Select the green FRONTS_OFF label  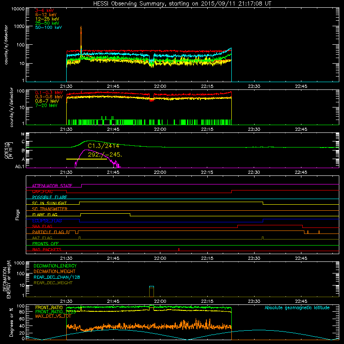click(x=46, y=244)
